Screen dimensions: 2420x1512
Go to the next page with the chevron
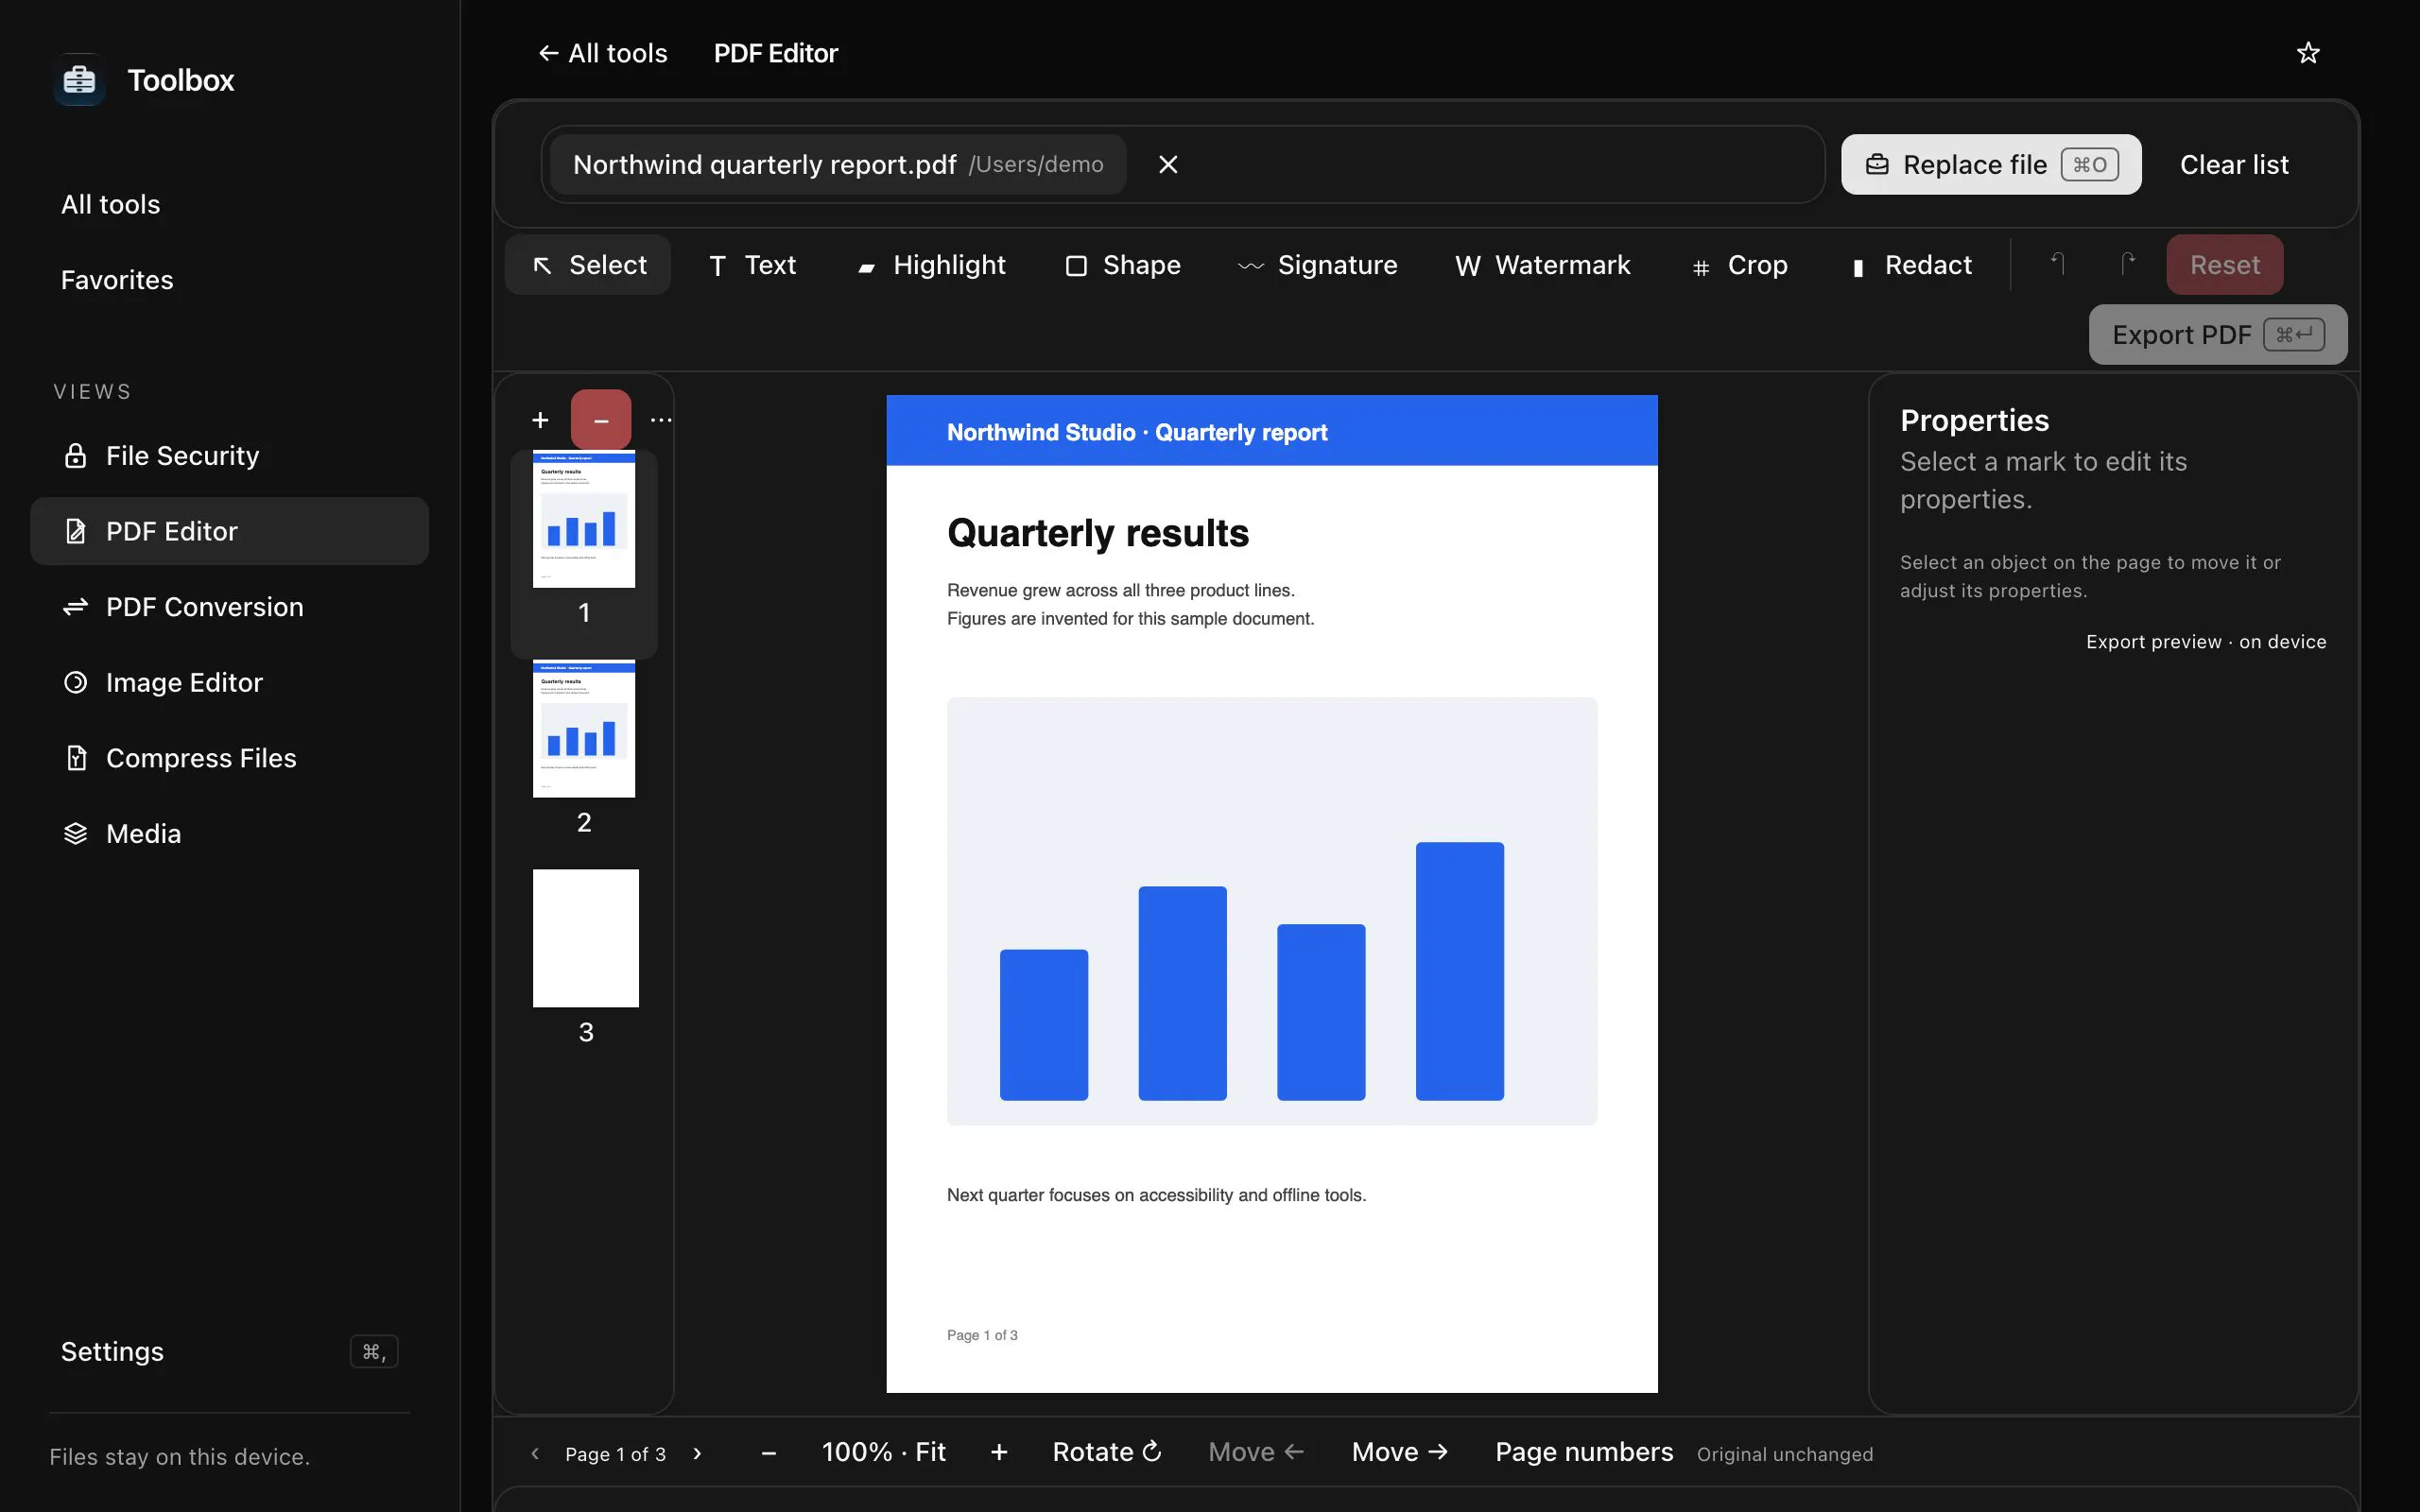coord(697,1453)
